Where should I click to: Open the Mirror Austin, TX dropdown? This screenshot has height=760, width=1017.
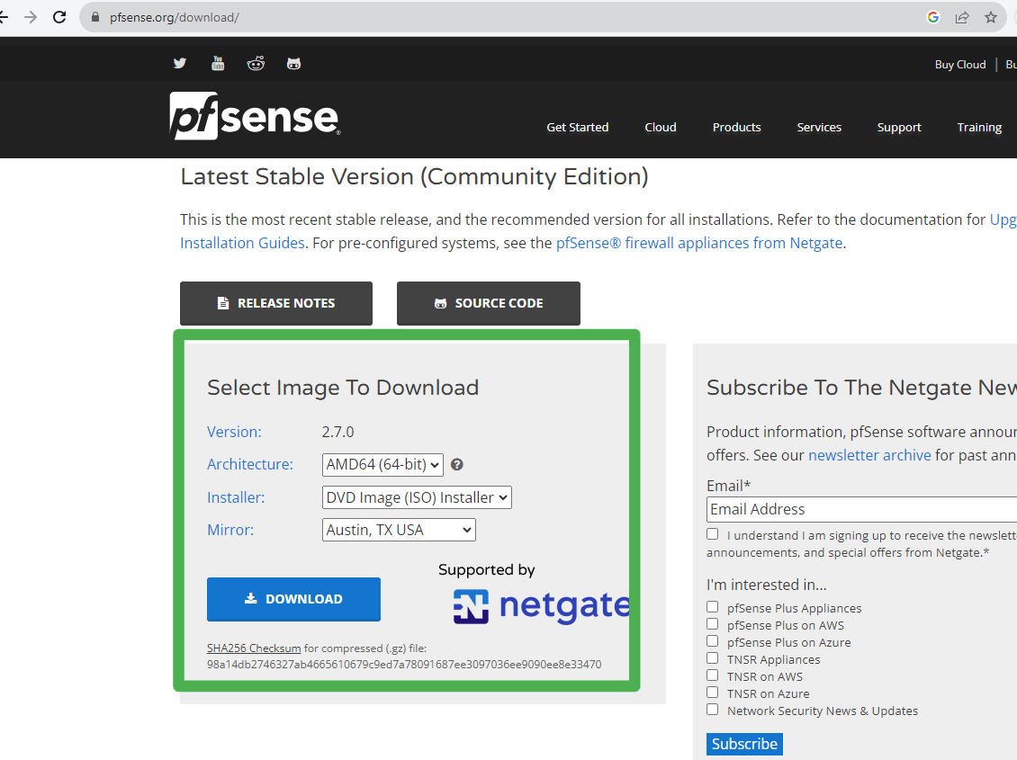pos(399,530)
